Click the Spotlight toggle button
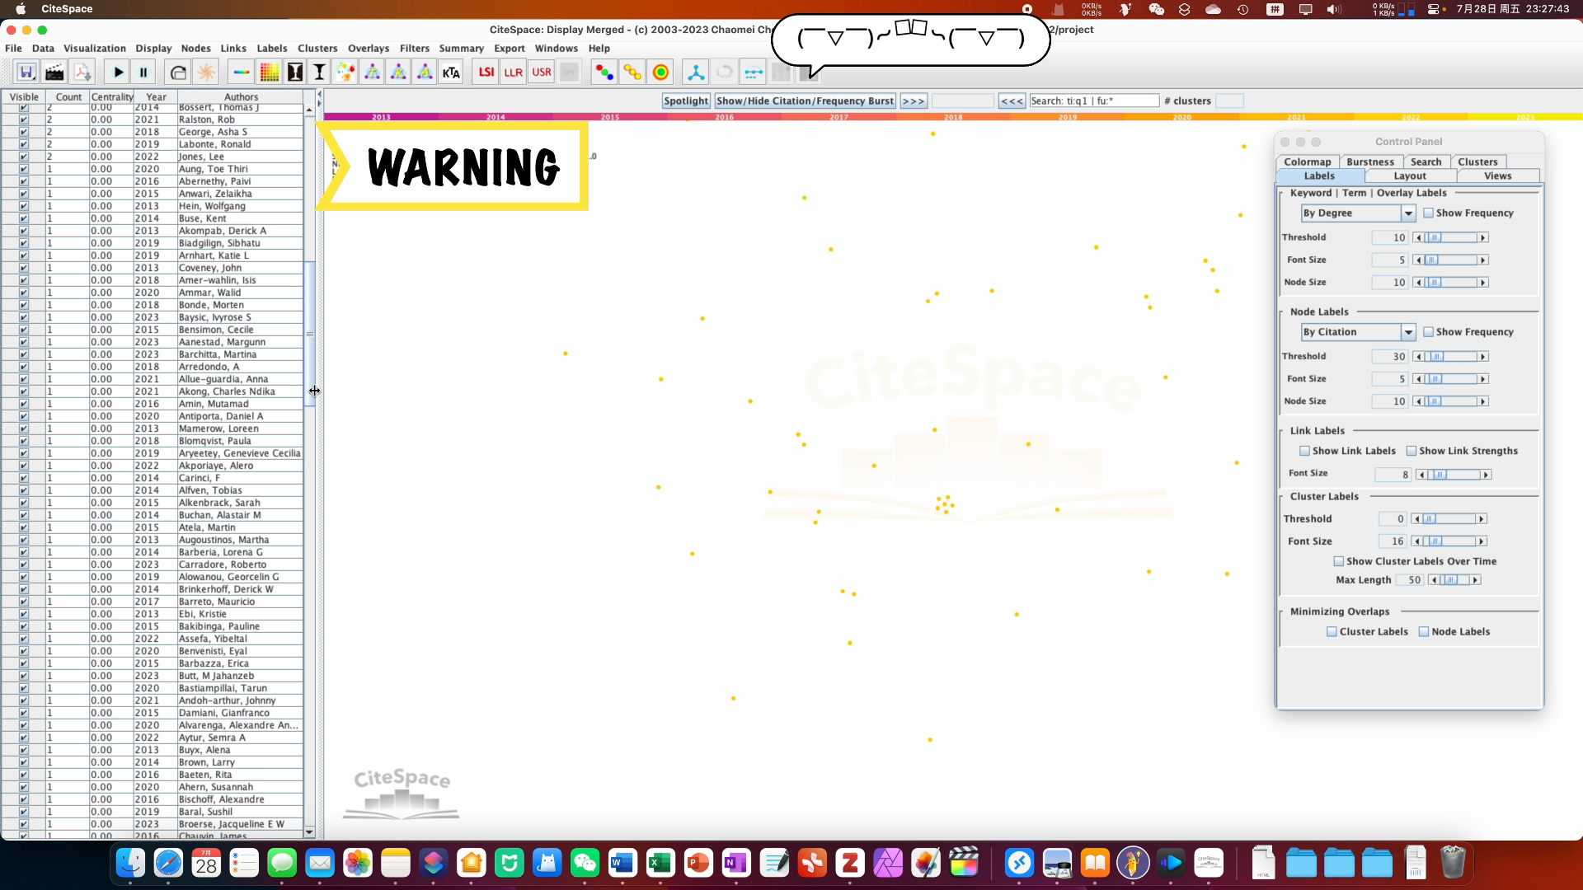Viewport: 1583px width, 890px height. pyautogui.click(x=683, y=100)
